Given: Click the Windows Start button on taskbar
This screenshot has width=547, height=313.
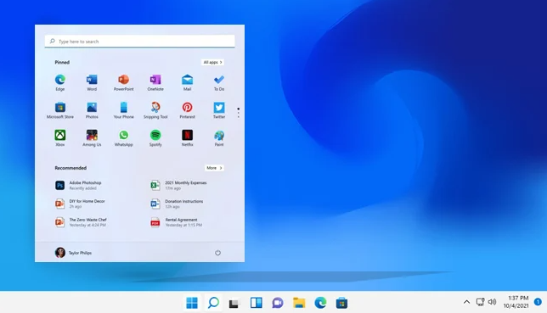Looking at the screenshot, I should click(192, 303).
